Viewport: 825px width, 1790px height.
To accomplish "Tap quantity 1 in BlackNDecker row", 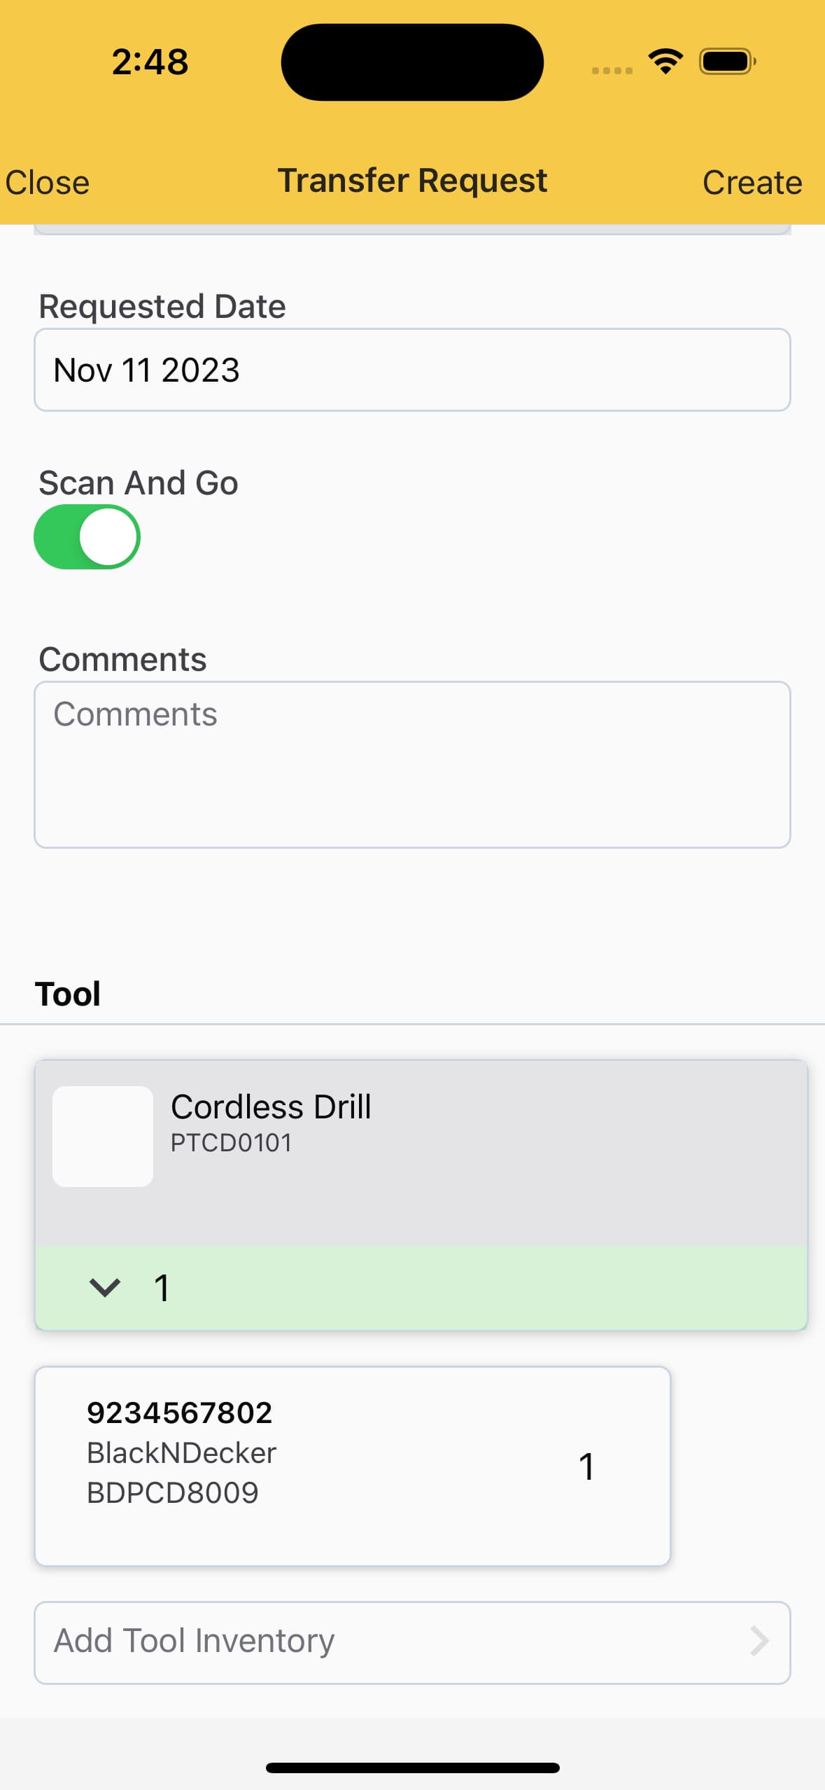I will (586, 1466).
